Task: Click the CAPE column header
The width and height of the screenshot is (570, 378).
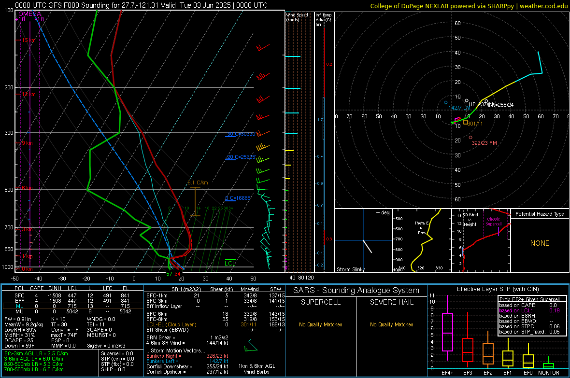Action: (x=37, y=288)
